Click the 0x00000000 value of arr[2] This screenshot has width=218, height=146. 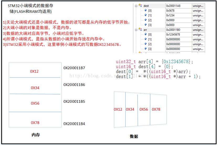pyautogui.click(x=173, y=44)
